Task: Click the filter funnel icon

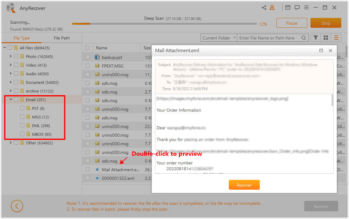Action: (x=315, y=38)
